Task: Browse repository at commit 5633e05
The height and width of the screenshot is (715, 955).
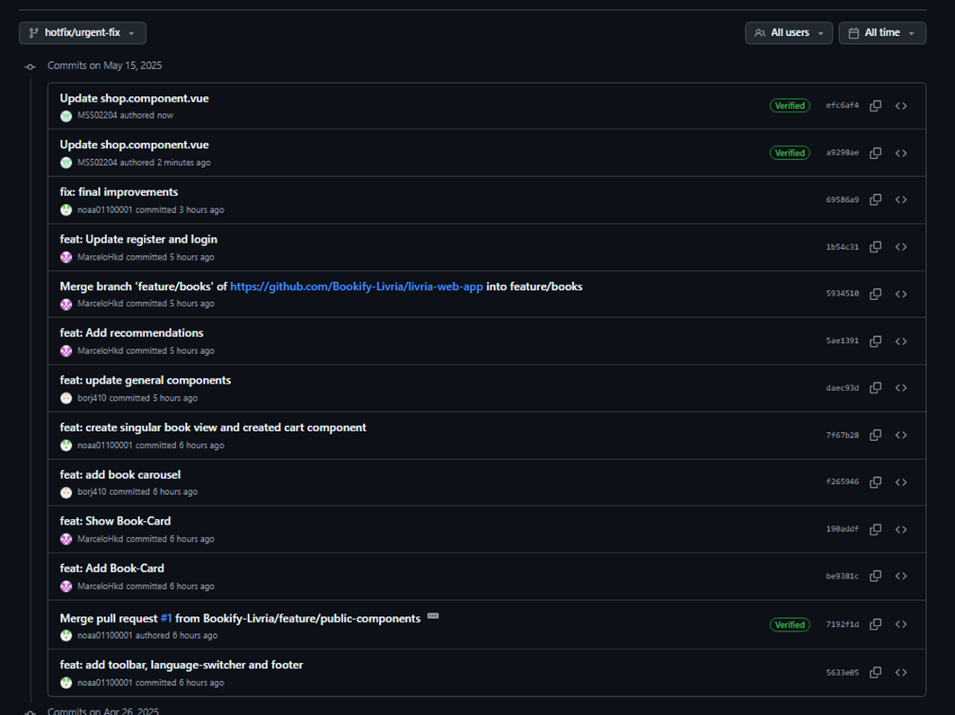Action: (x=901, y=673)
